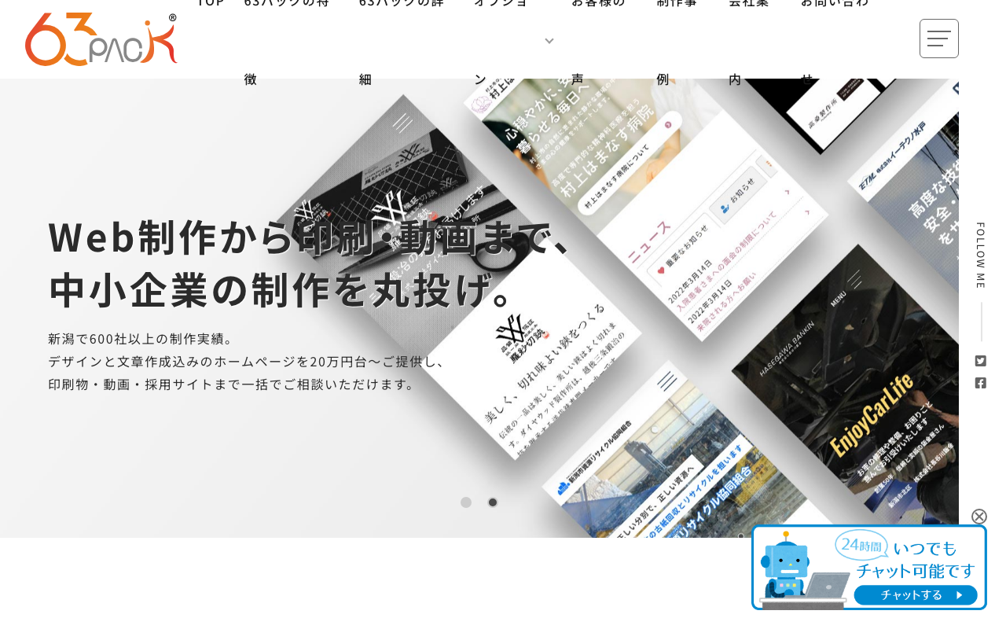Expand the オプション dropdown chevron

pos(549,41)
